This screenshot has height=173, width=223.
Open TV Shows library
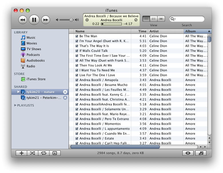pyautogui.click(x=34, y=49)
